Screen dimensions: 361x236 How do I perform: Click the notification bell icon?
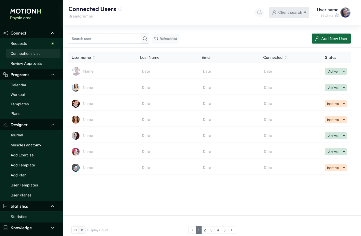pos(259,13)
